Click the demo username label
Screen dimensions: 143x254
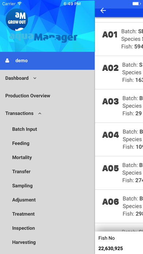tap(22, 61)
